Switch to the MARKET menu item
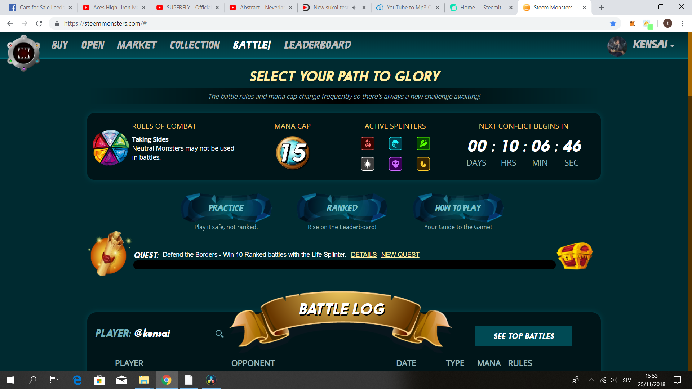Viewport: 692px width, 389px height. pyautogui.click(x=137, y=45)
